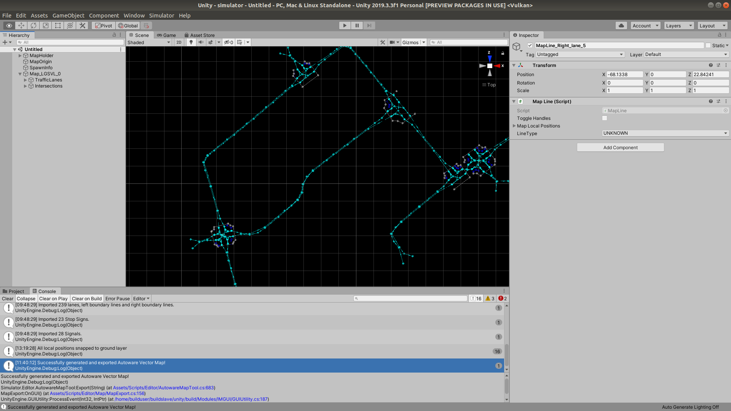Step one frame forward

pyautogui.click(x=369, y=25)
